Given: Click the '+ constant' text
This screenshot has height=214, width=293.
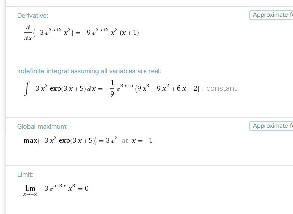Looking at the screenshot, I should tap(219, 88).
